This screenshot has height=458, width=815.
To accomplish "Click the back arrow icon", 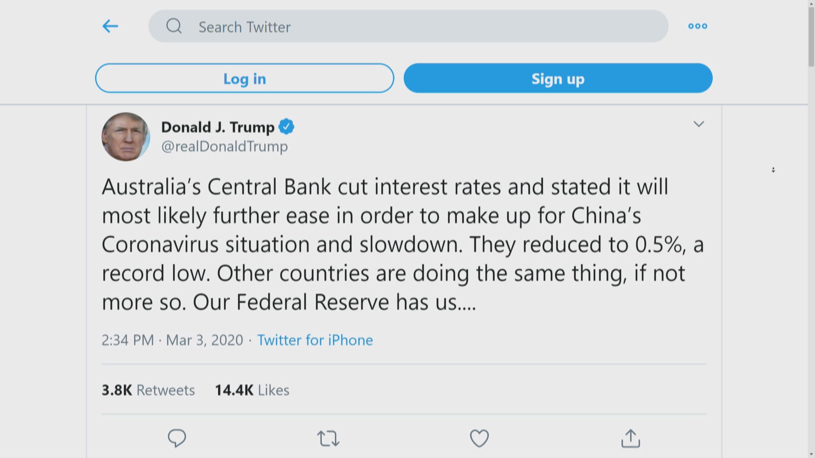I will click(110, 26).
